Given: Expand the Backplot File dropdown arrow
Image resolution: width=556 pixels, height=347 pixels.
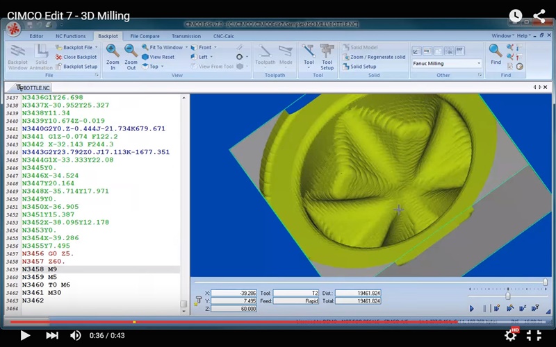Looking at the screenshot, I should click(x=96, y=47).
